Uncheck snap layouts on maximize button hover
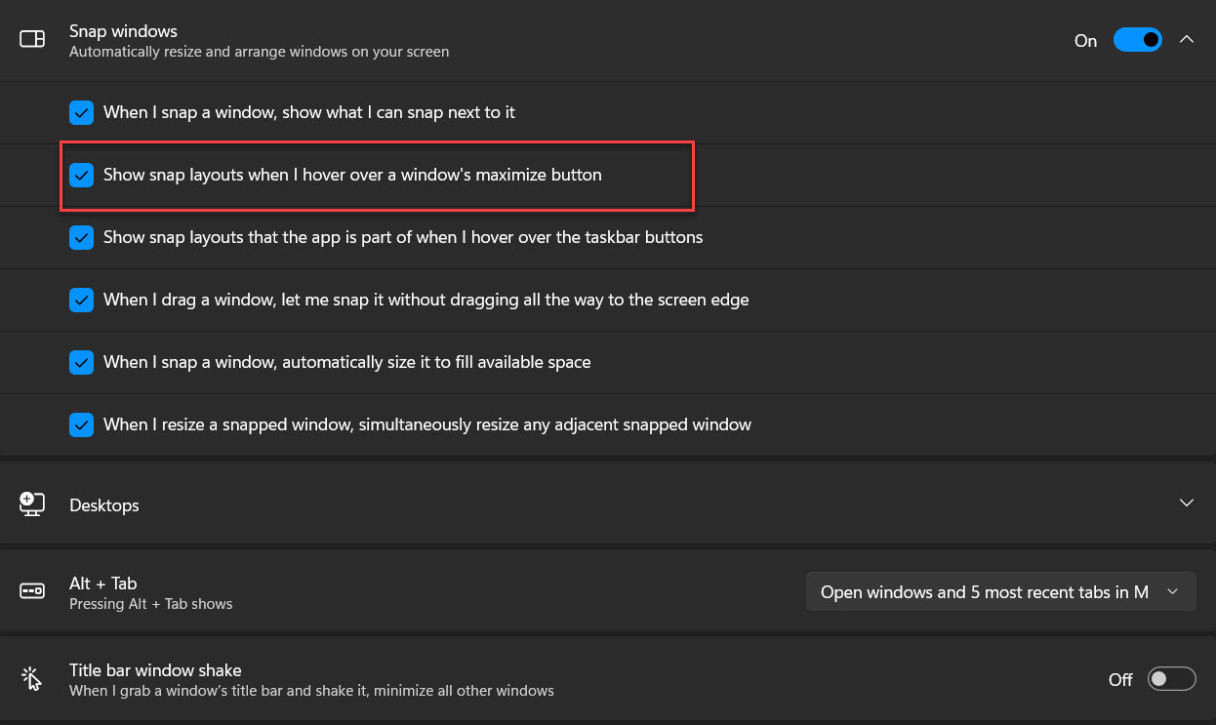1216x725 pixels. click(x=81, y=176)
